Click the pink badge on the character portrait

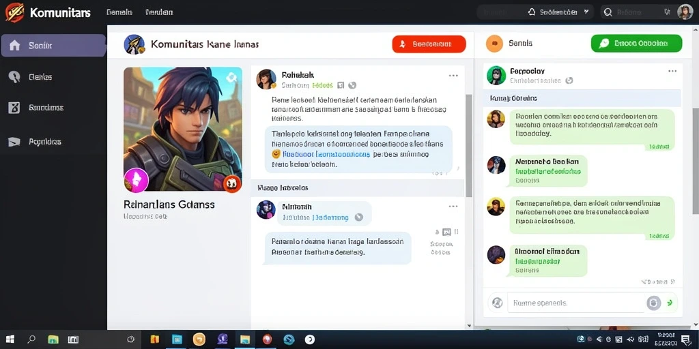[136, 180]
